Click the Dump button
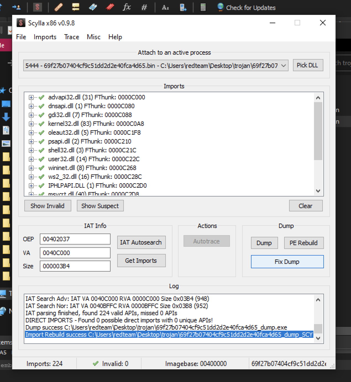This screenshot has height=382, width=351. click(264, 243)
